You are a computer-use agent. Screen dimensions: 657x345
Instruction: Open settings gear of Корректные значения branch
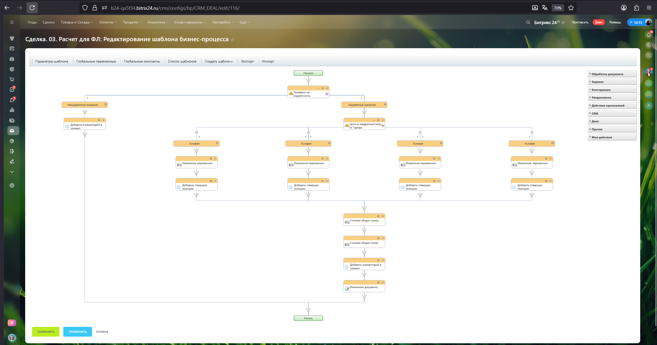click(385, 104)
